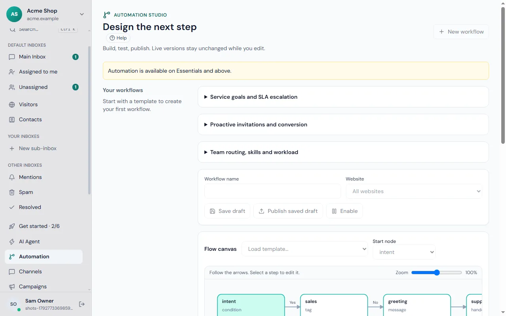506x316 pixels.
Task: Click the sign-out icon beside Sam Owner
Action: tap(82, 304)
